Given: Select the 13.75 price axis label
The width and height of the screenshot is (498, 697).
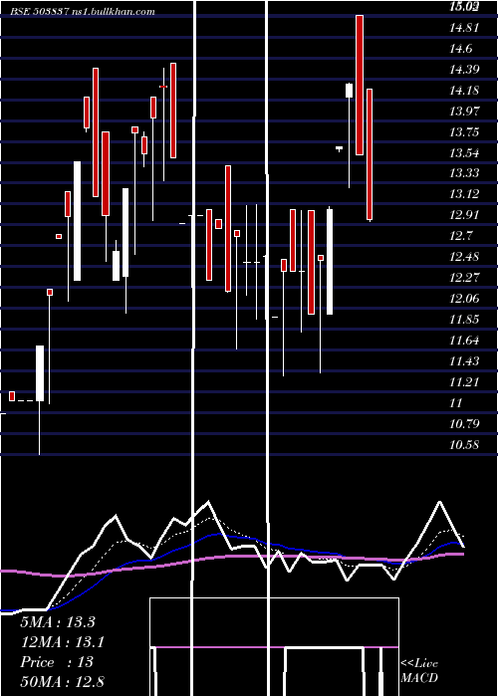Looking at the screenshot, I should coord(464,132).
